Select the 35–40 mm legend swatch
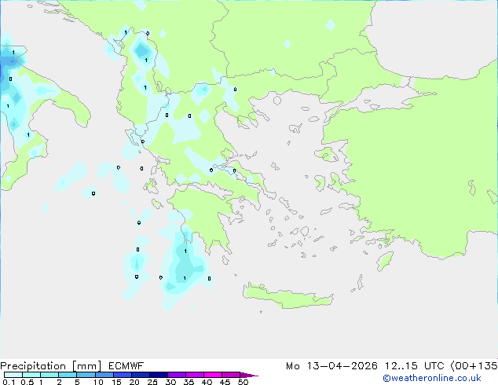The height and width of the screenshot is (385, 498). 194,375
